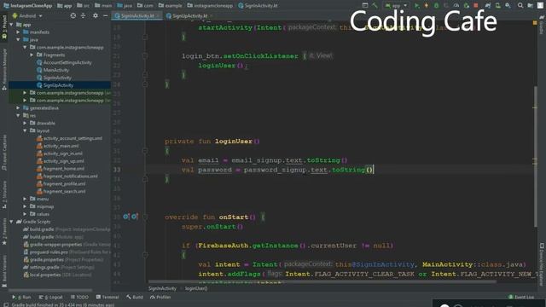Viewport: 546px width, 307px height.
Task: Open the Event Log button
Action: point(521,298)
